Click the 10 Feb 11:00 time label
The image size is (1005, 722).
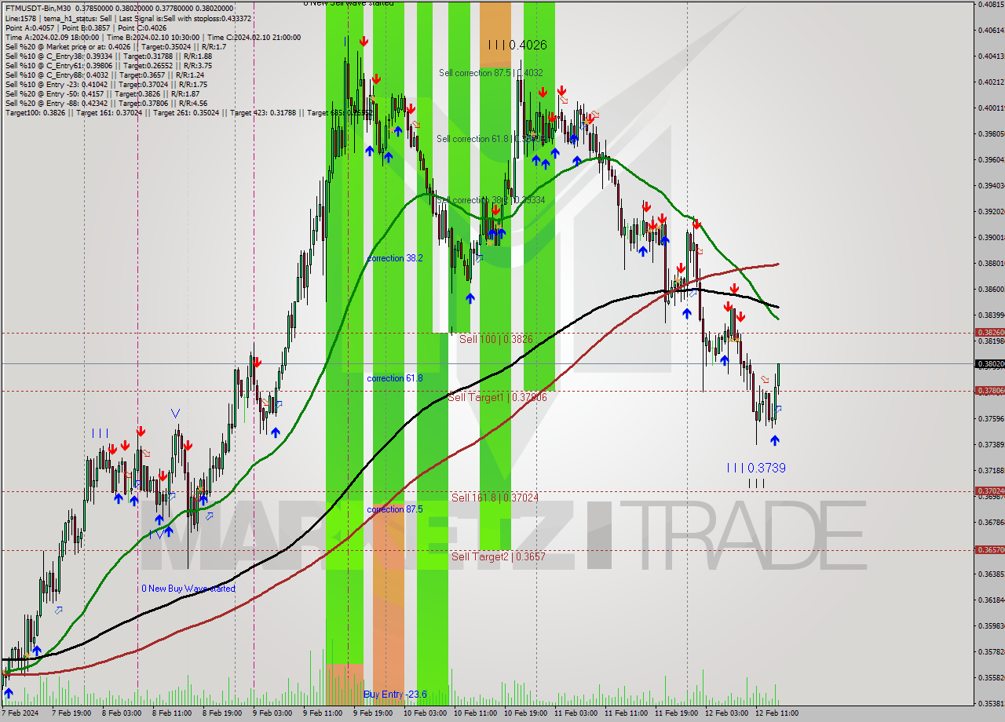(474, 713)
